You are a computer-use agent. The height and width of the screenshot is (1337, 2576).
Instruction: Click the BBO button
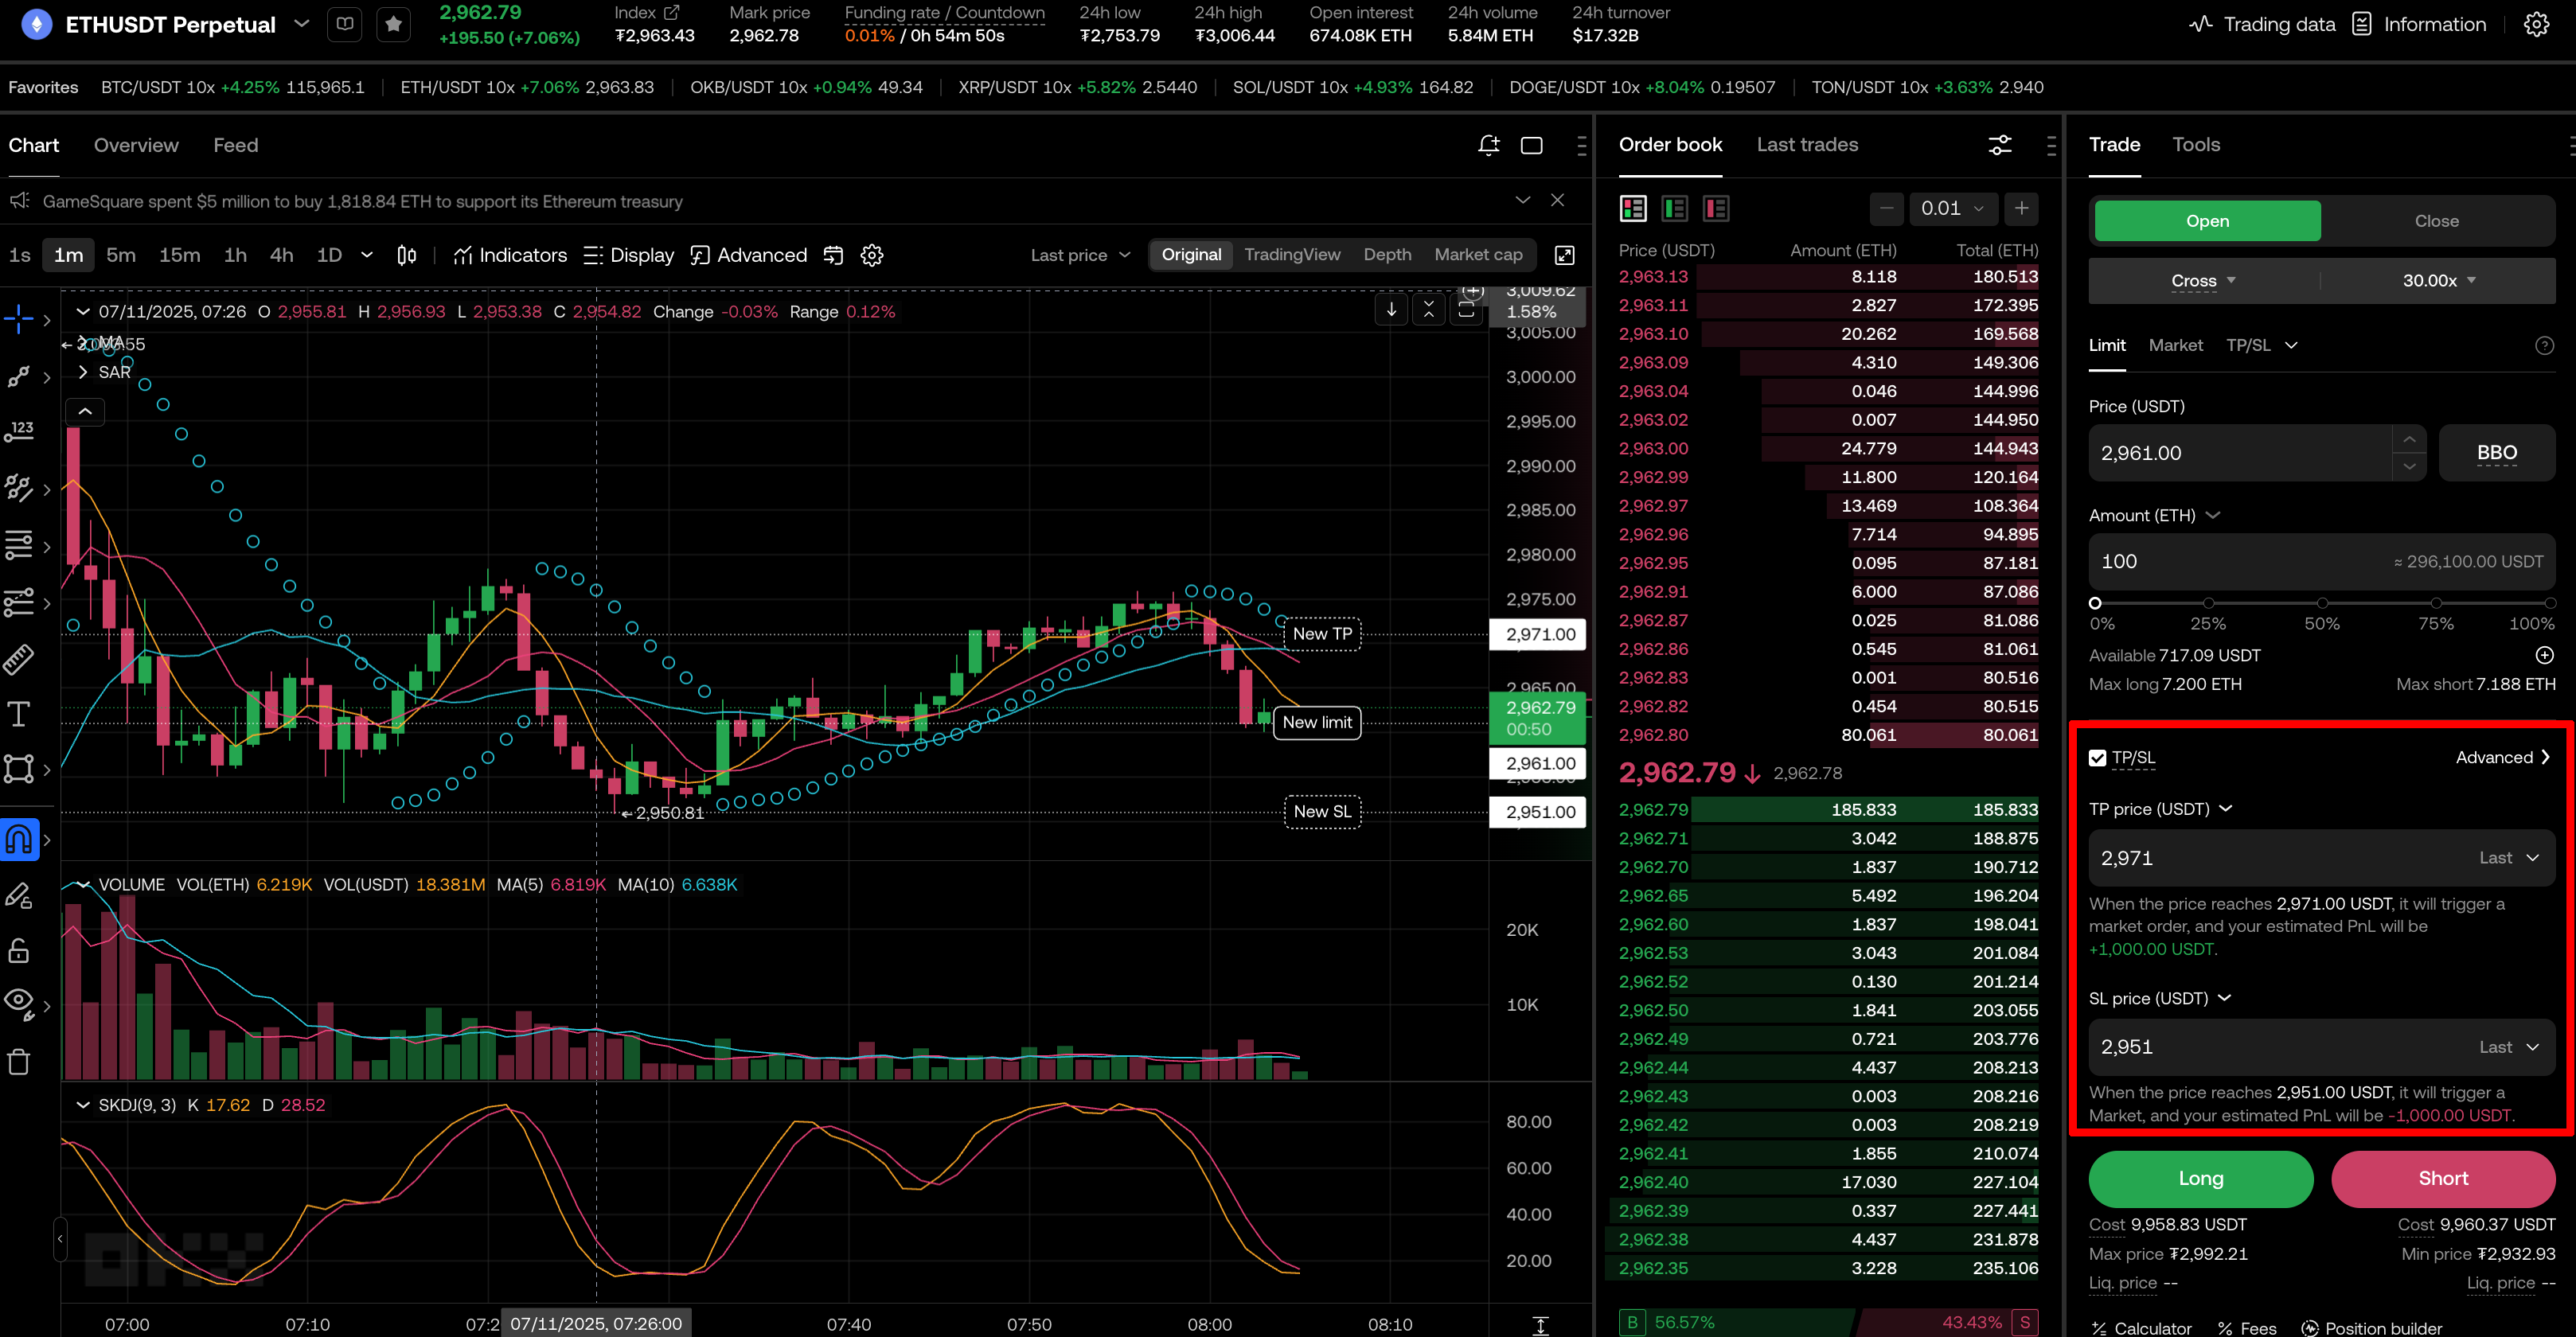point(2496,453)
